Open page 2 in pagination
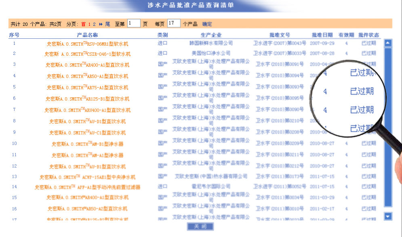The width and height of the screenshot is (402, 237). (94, 24)
